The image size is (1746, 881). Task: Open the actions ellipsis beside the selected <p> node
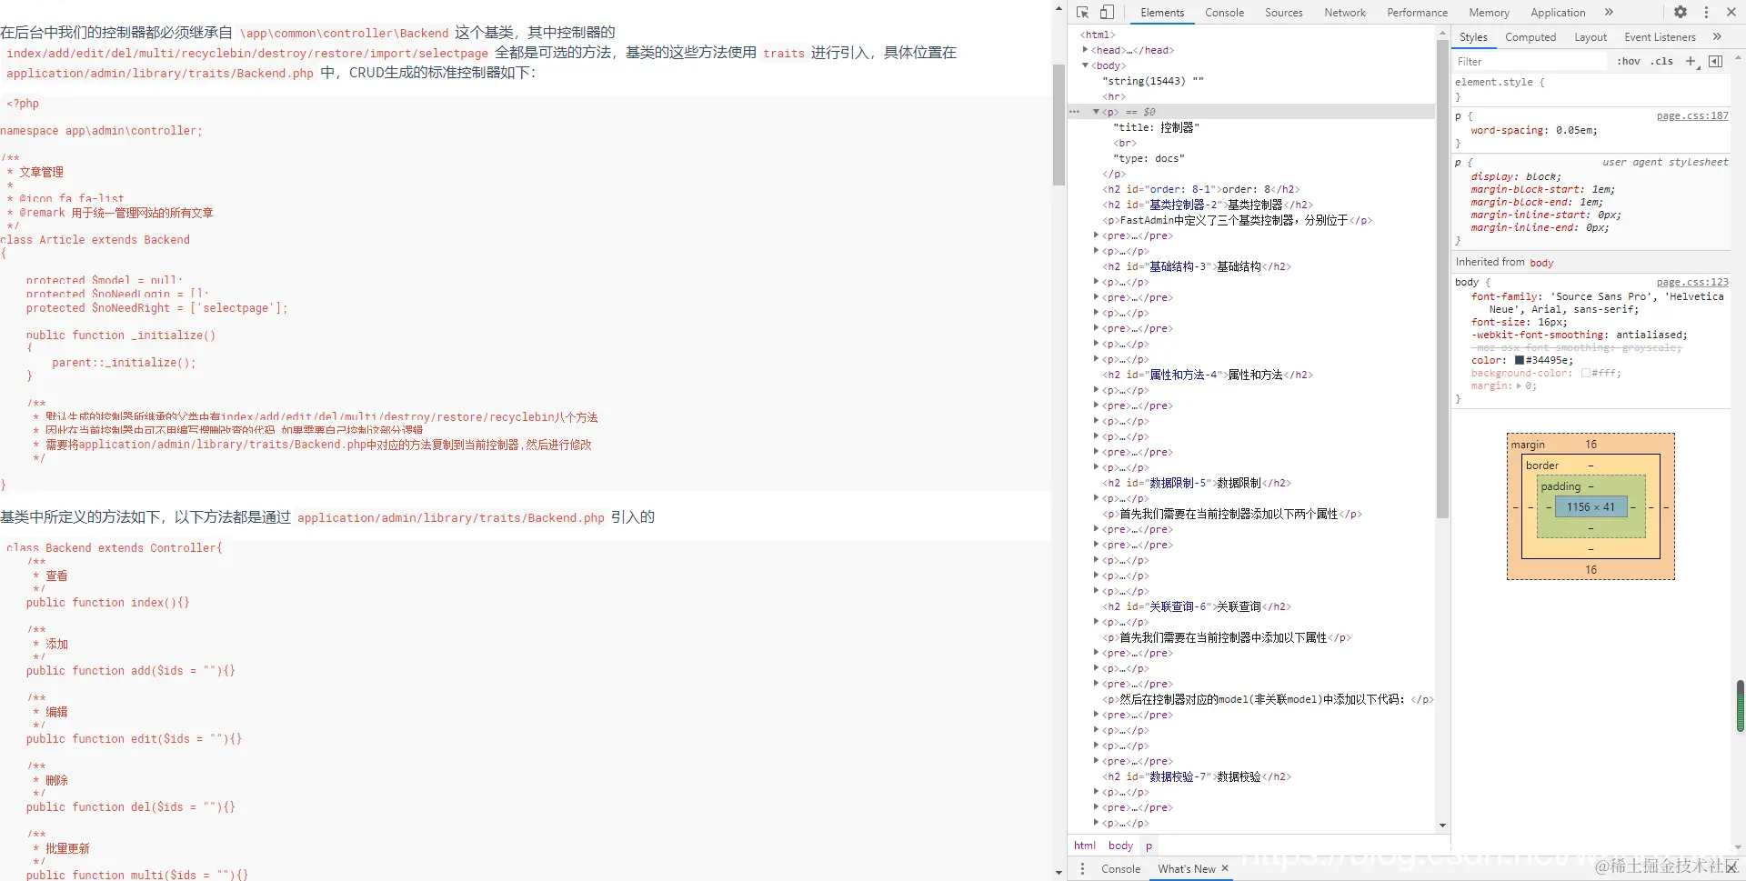coord(1075,112)
